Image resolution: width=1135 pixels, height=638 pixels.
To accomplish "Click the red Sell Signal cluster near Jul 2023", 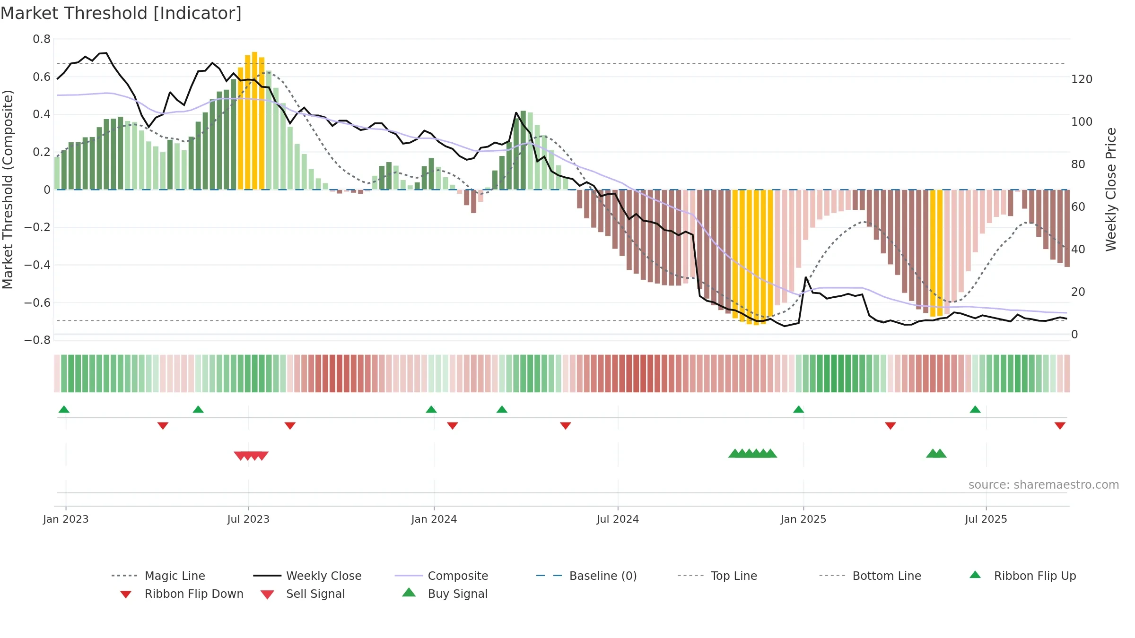I will click(x=251, y=456).
